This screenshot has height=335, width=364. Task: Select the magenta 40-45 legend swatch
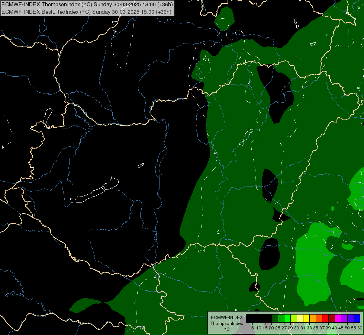[338, 318]
